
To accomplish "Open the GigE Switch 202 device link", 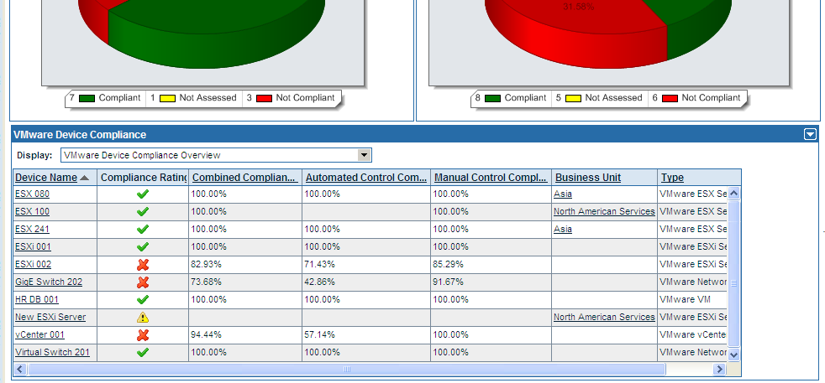I will [x=49, y=282].
